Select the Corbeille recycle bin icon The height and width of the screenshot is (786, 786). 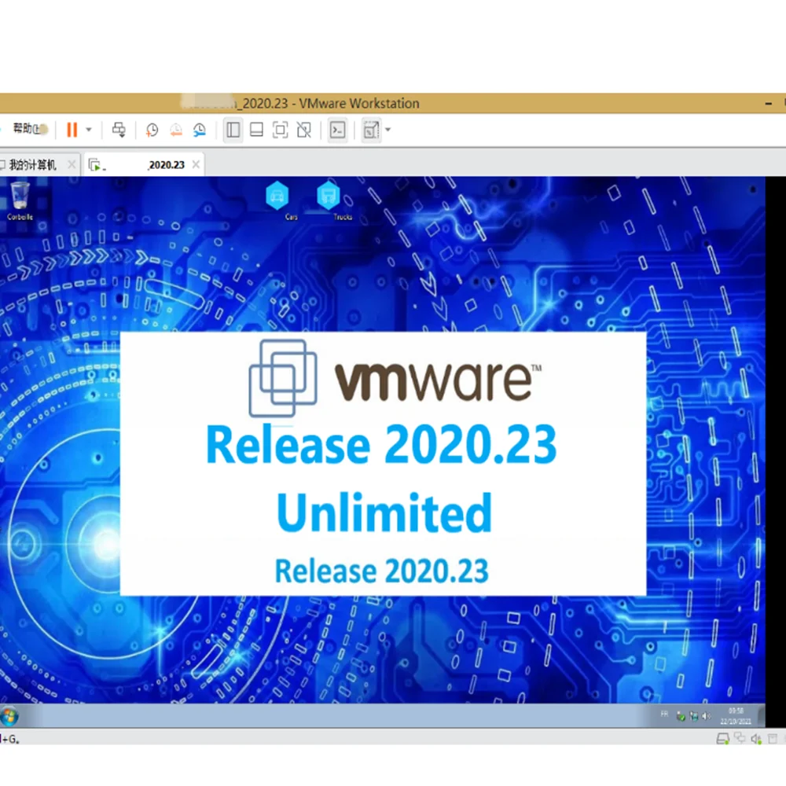pyautogui.click(x=20, y=201)
